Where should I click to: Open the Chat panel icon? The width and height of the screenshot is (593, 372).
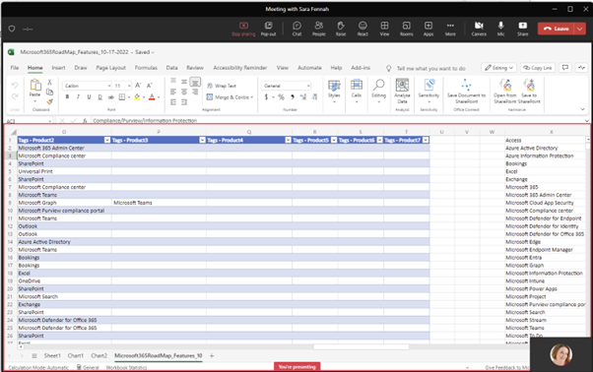(296, 26)
